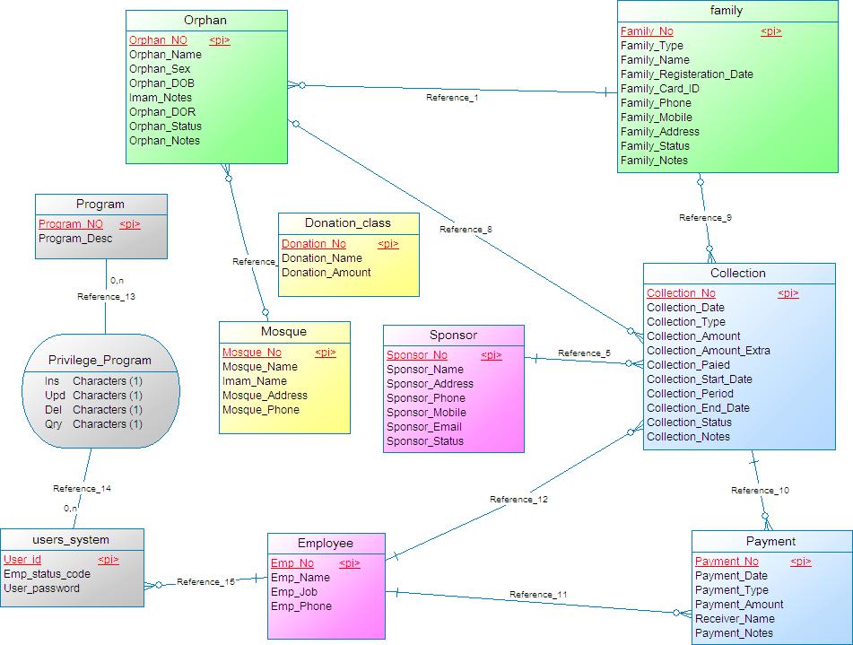The image size is (853, 645).
Task: Select the users_system entity header
Action: point(71,539)
